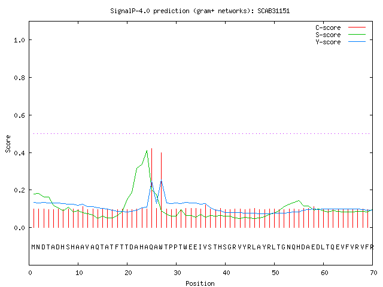Click the 1.0 tick label on y-axis
This screenshot has width=383, height=287.
coord(19,40)
